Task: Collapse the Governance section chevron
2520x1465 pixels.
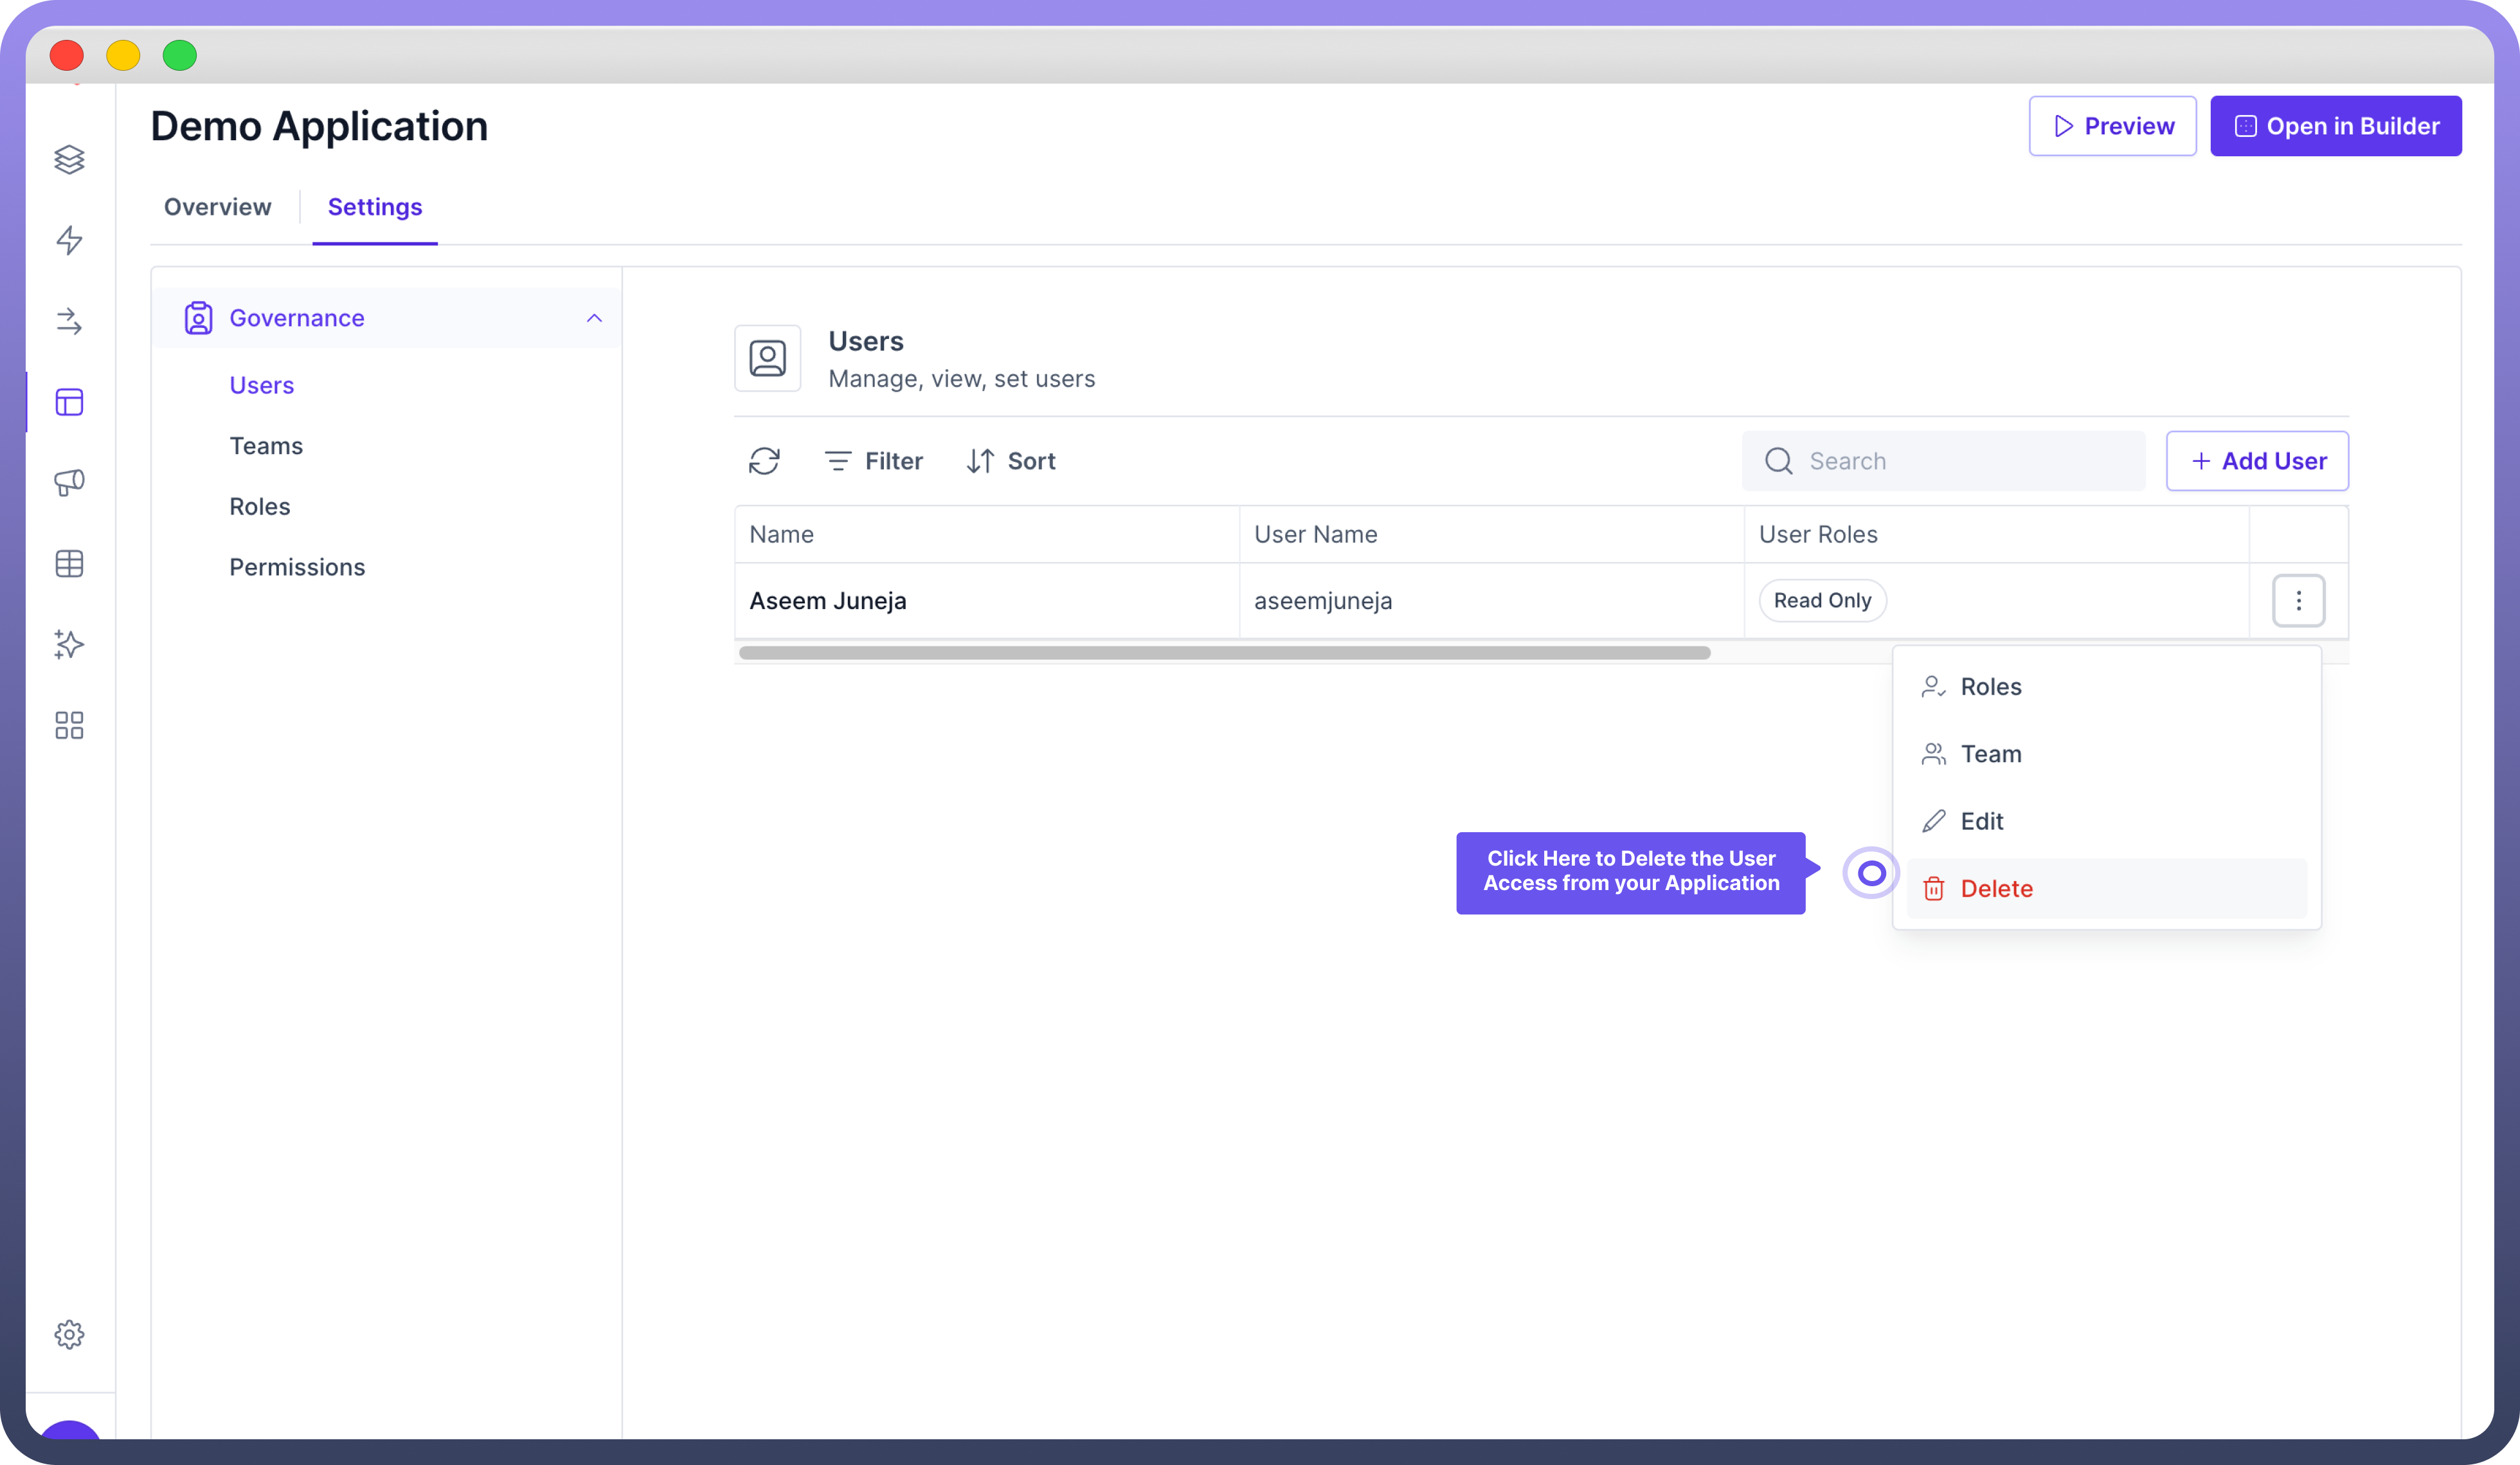Action: coord(594,318)
